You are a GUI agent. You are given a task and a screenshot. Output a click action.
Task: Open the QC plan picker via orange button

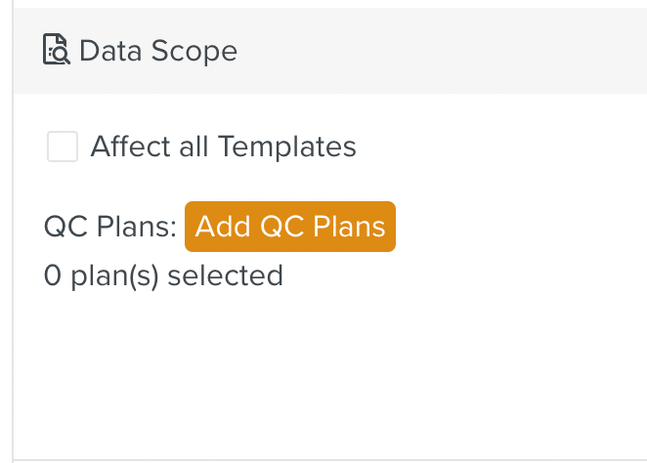[x=290, y=227]
